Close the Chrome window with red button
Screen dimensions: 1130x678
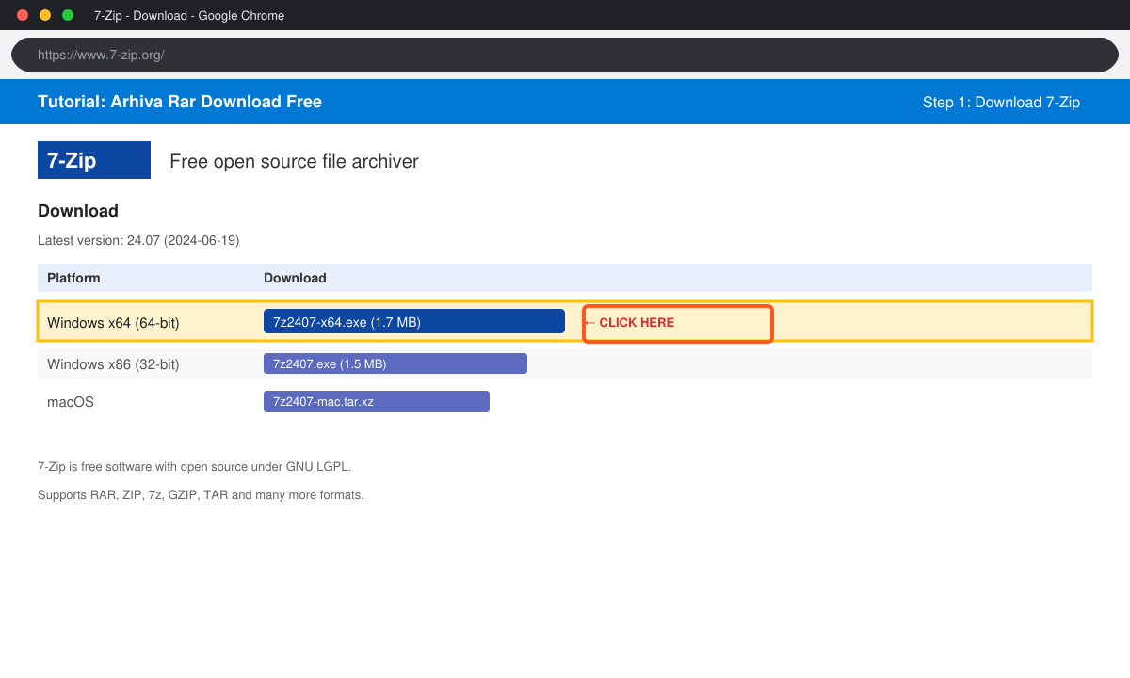click(x=23, y=15)
